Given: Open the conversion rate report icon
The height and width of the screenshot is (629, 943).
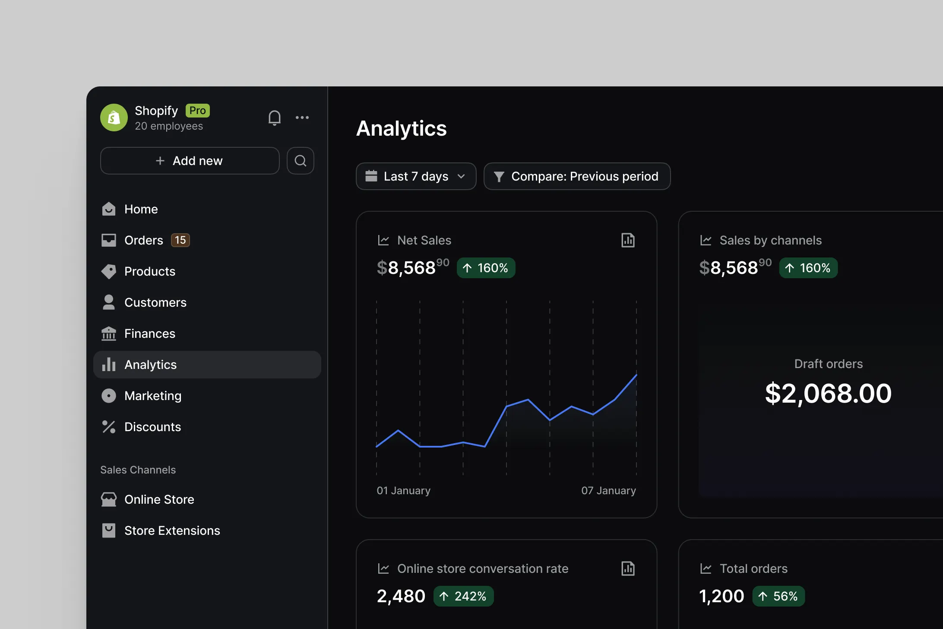Looking at the screenshot, I should [628, 569].
